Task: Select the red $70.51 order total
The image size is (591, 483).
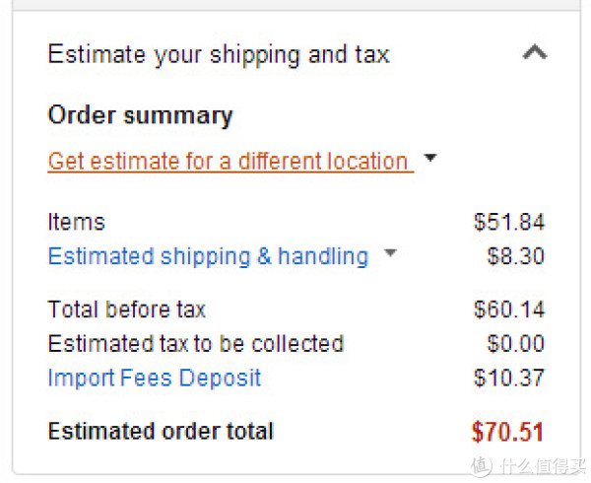Action: pyautogui.click(x=507, y=432)
